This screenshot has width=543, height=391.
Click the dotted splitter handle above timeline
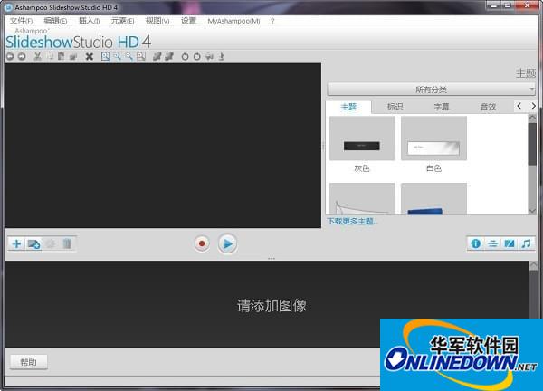(271, 258)
